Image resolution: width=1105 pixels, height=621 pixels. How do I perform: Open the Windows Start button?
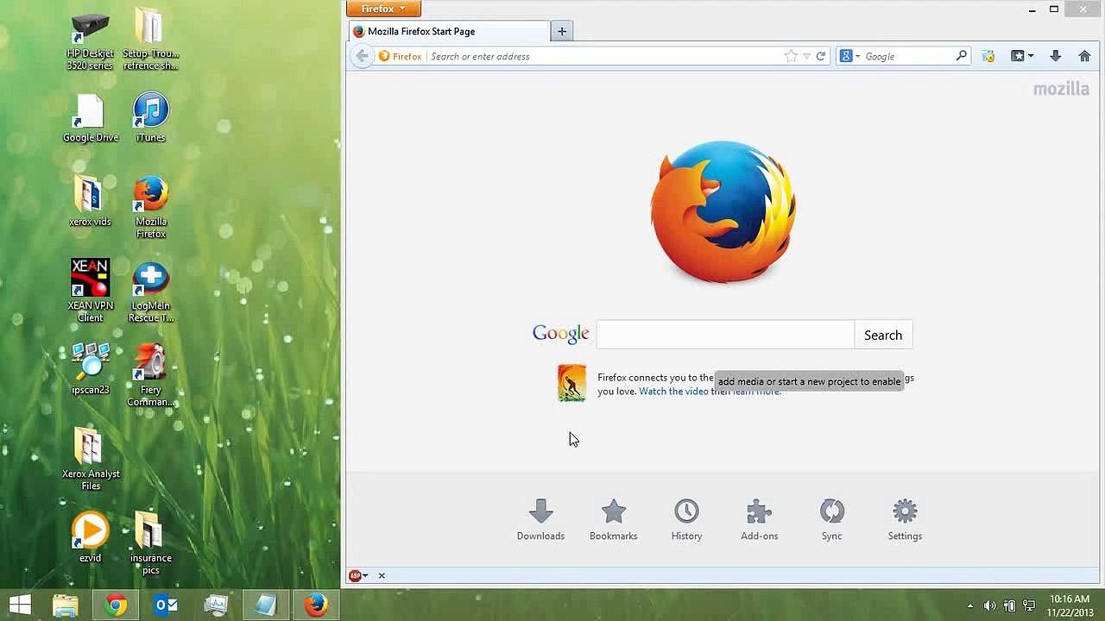pyautogui.click(x=20, y=605)
